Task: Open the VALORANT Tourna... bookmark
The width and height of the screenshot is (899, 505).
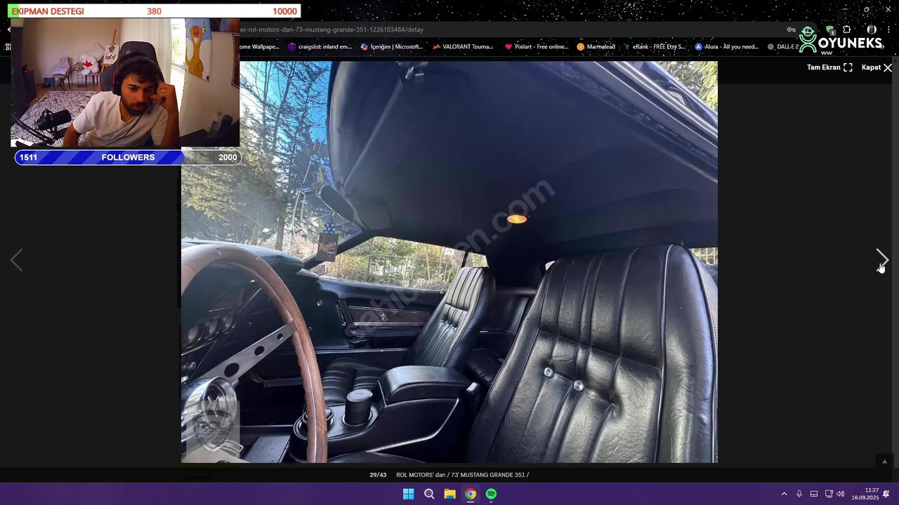Action: click(463, 47)
